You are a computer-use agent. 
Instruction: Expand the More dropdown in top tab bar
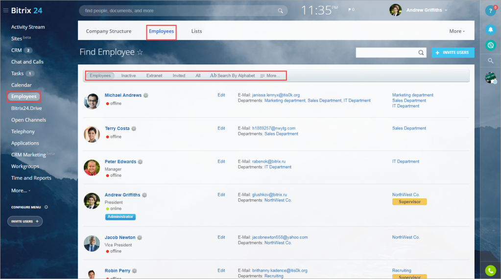457,31
